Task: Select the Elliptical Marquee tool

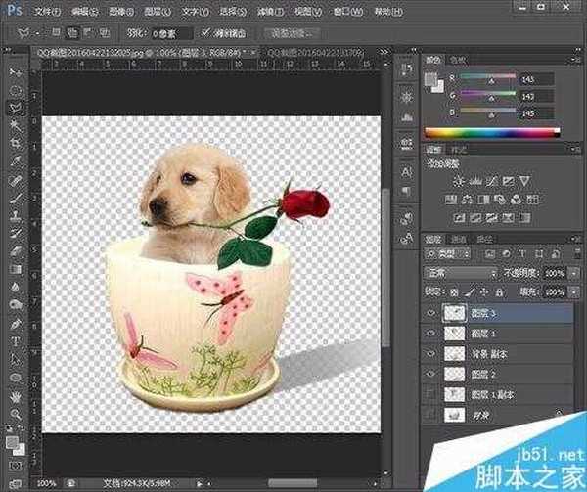Action: (x=15, y=89)
